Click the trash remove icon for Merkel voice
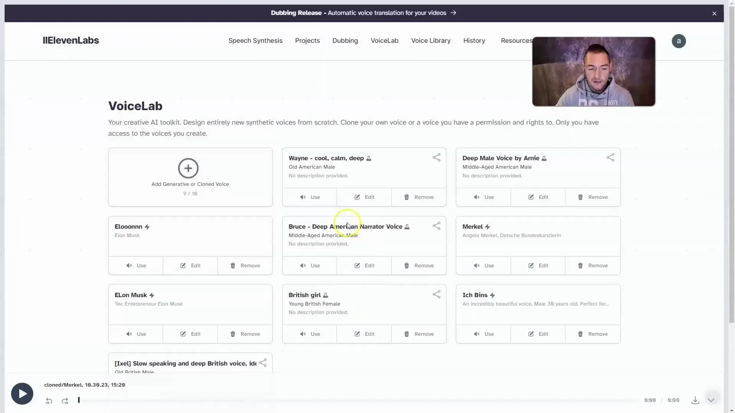The height and width of the screenshot is (413, 735). (x=580, y=265)
